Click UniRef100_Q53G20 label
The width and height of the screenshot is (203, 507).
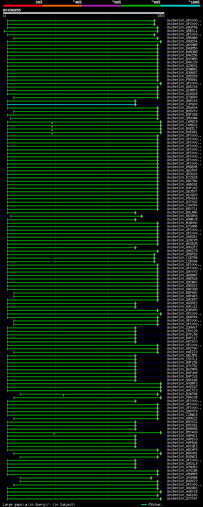182,174
